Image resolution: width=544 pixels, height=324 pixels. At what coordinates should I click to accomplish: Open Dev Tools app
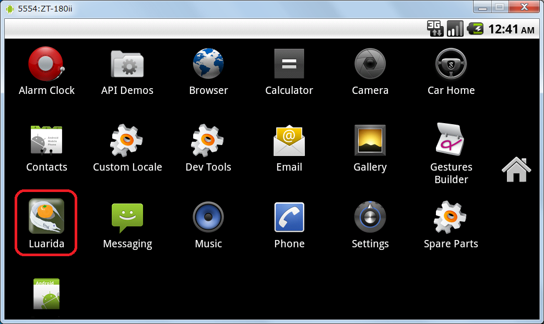click(208, 140)
